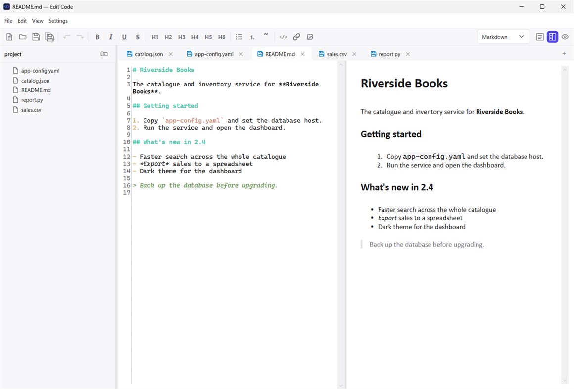
Task: Open the View menu
Action: click(x=37, y=21)
